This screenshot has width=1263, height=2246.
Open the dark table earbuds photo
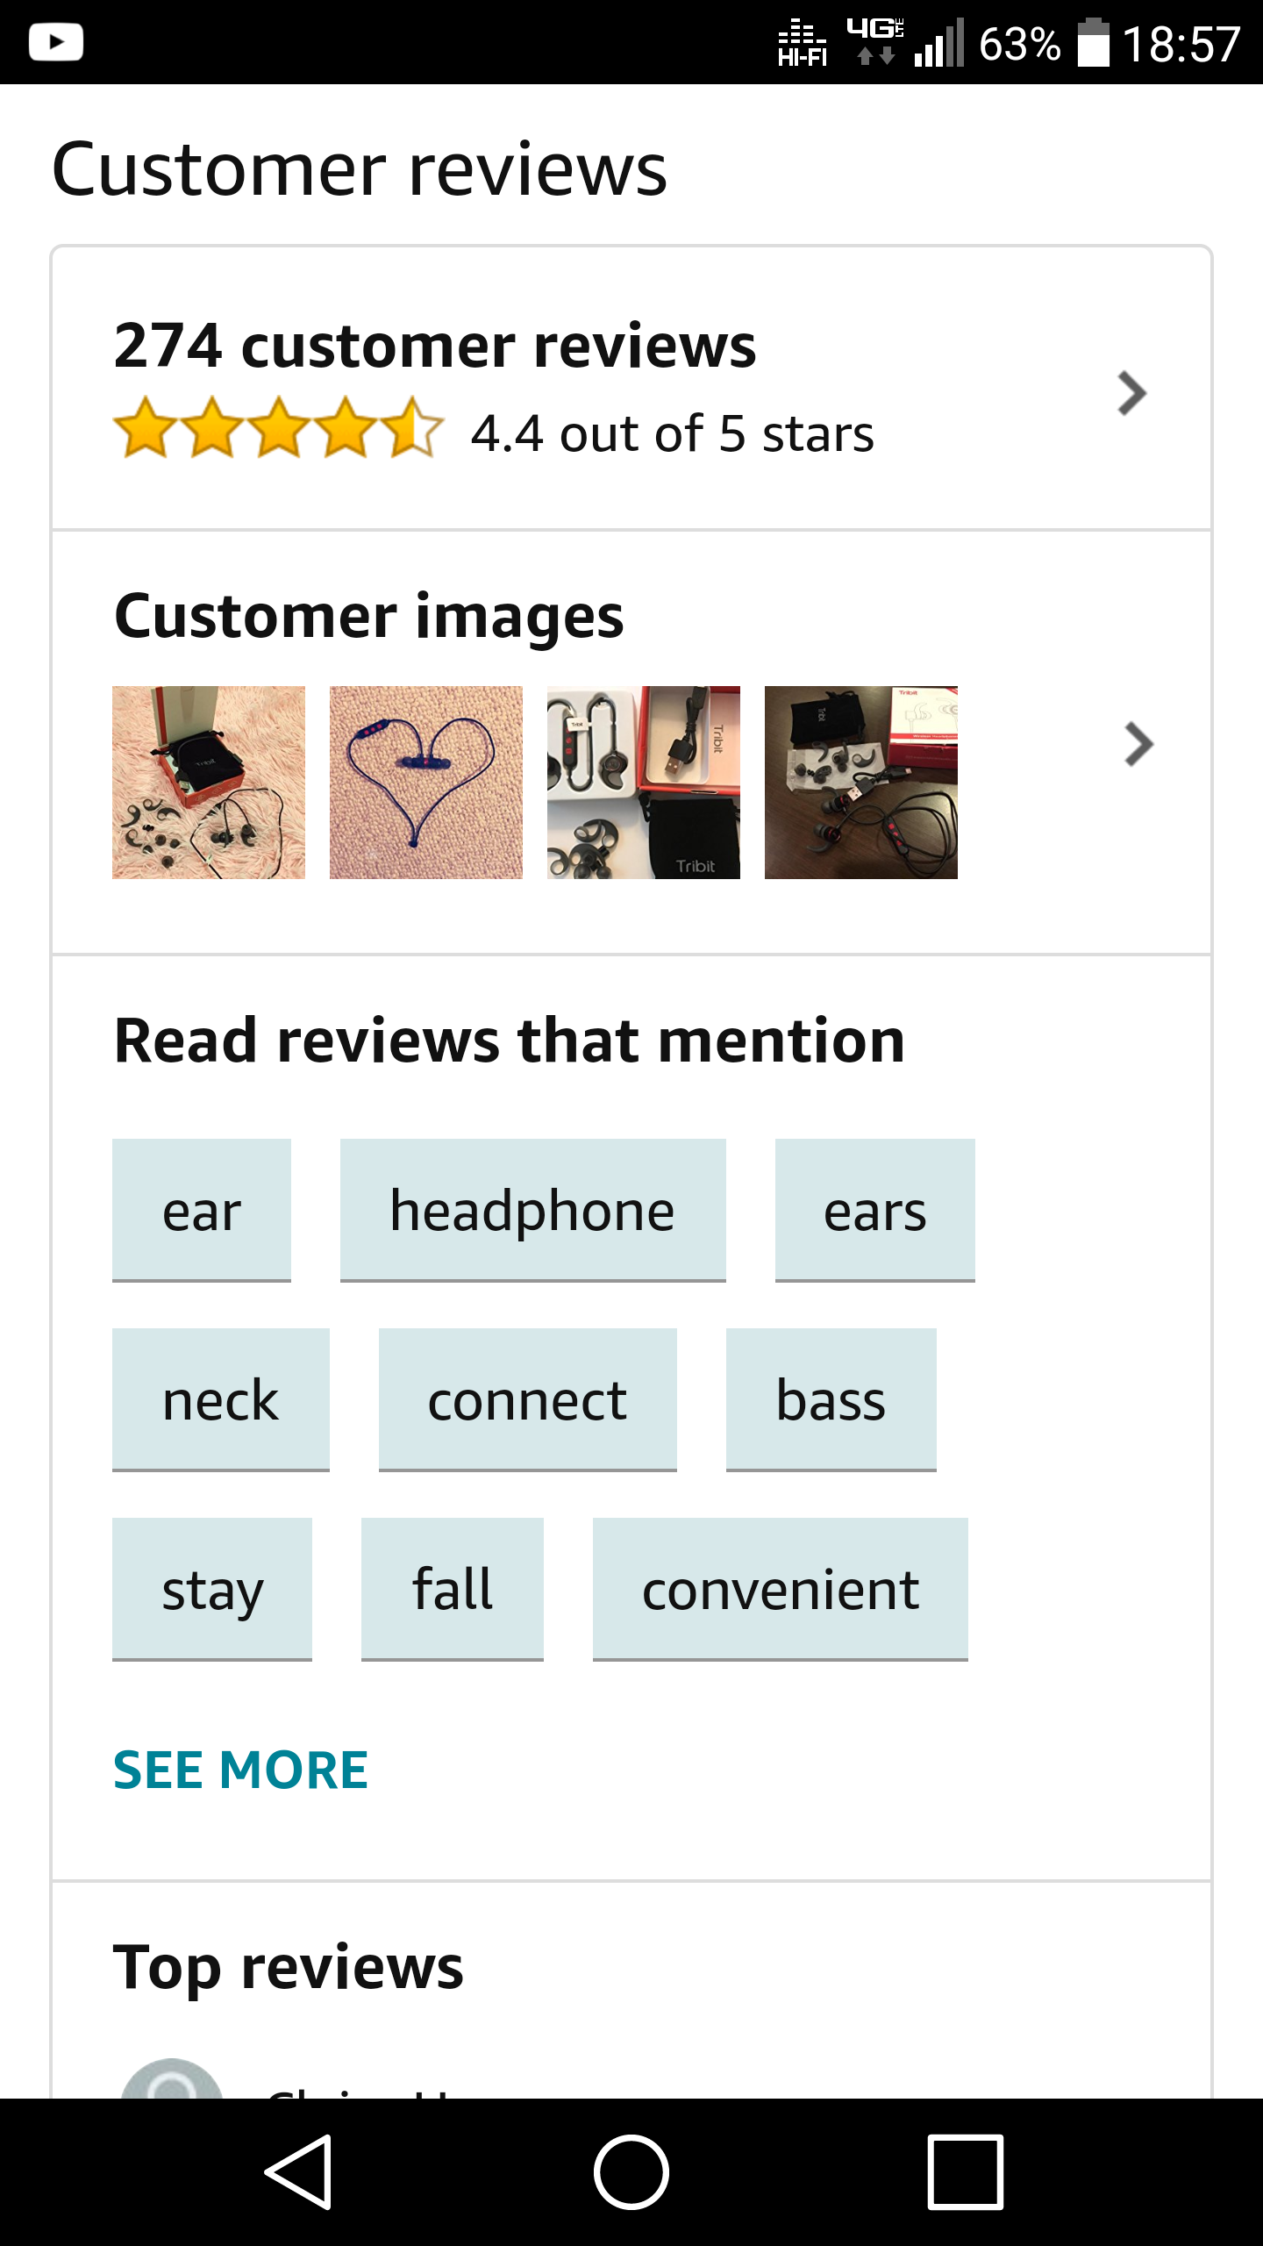pyautogui.click(x=861, y=783)
